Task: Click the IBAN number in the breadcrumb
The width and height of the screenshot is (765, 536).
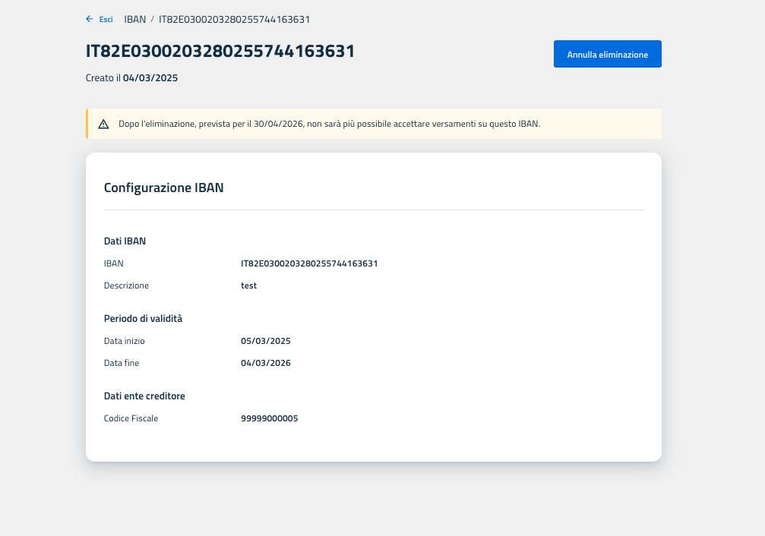Action: pyautogui.click(x=234, y=19)
